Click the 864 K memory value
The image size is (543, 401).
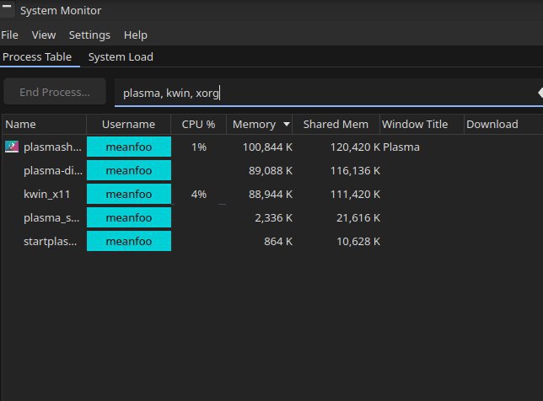pyautogui.click(x=278, y=241)
